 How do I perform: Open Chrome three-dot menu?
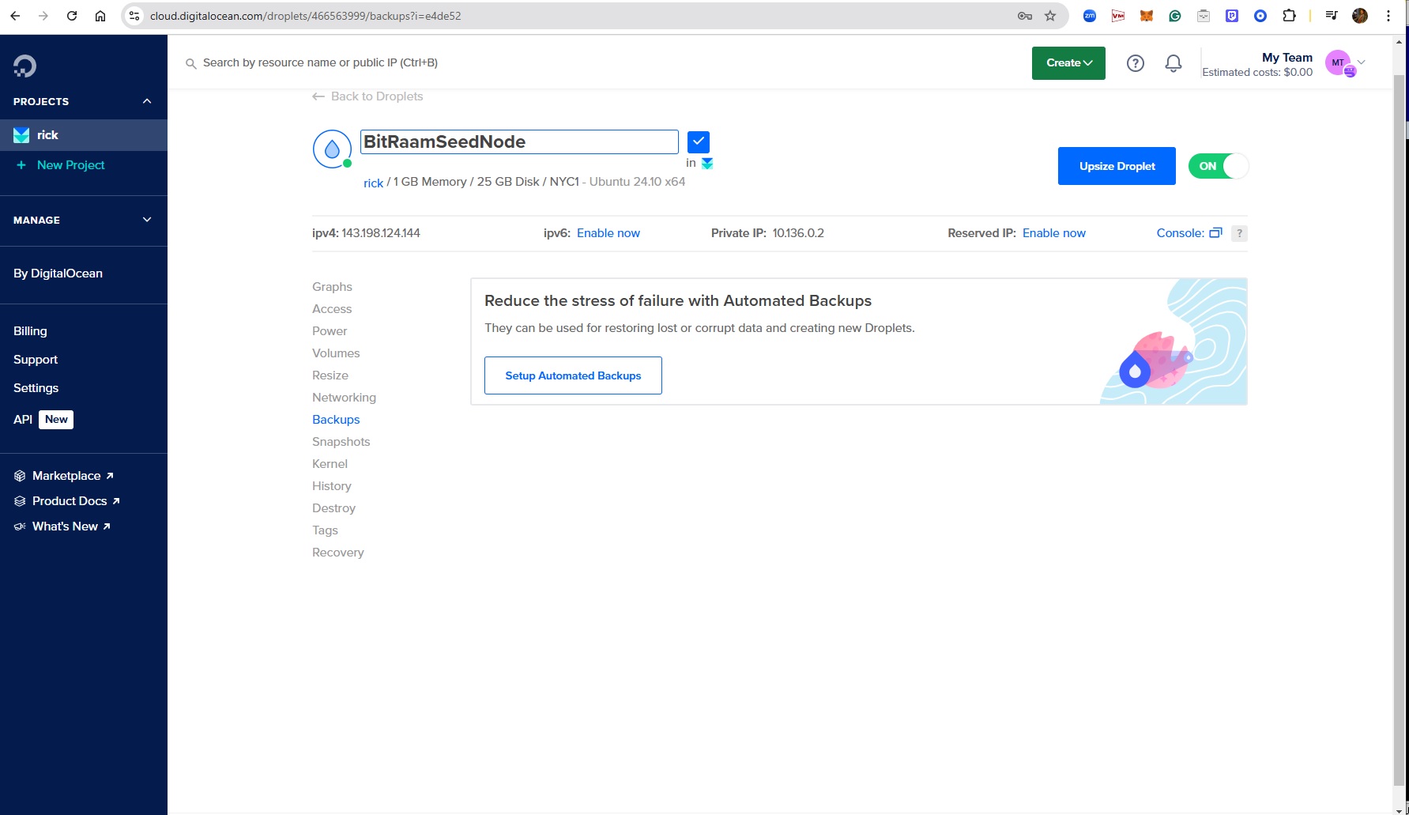[x=1388, y=16]
